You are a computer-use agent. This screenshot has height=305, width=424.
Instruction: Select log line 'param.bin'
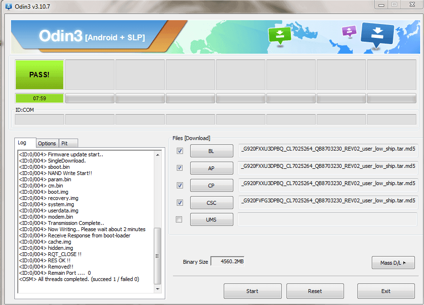[45, 179]
